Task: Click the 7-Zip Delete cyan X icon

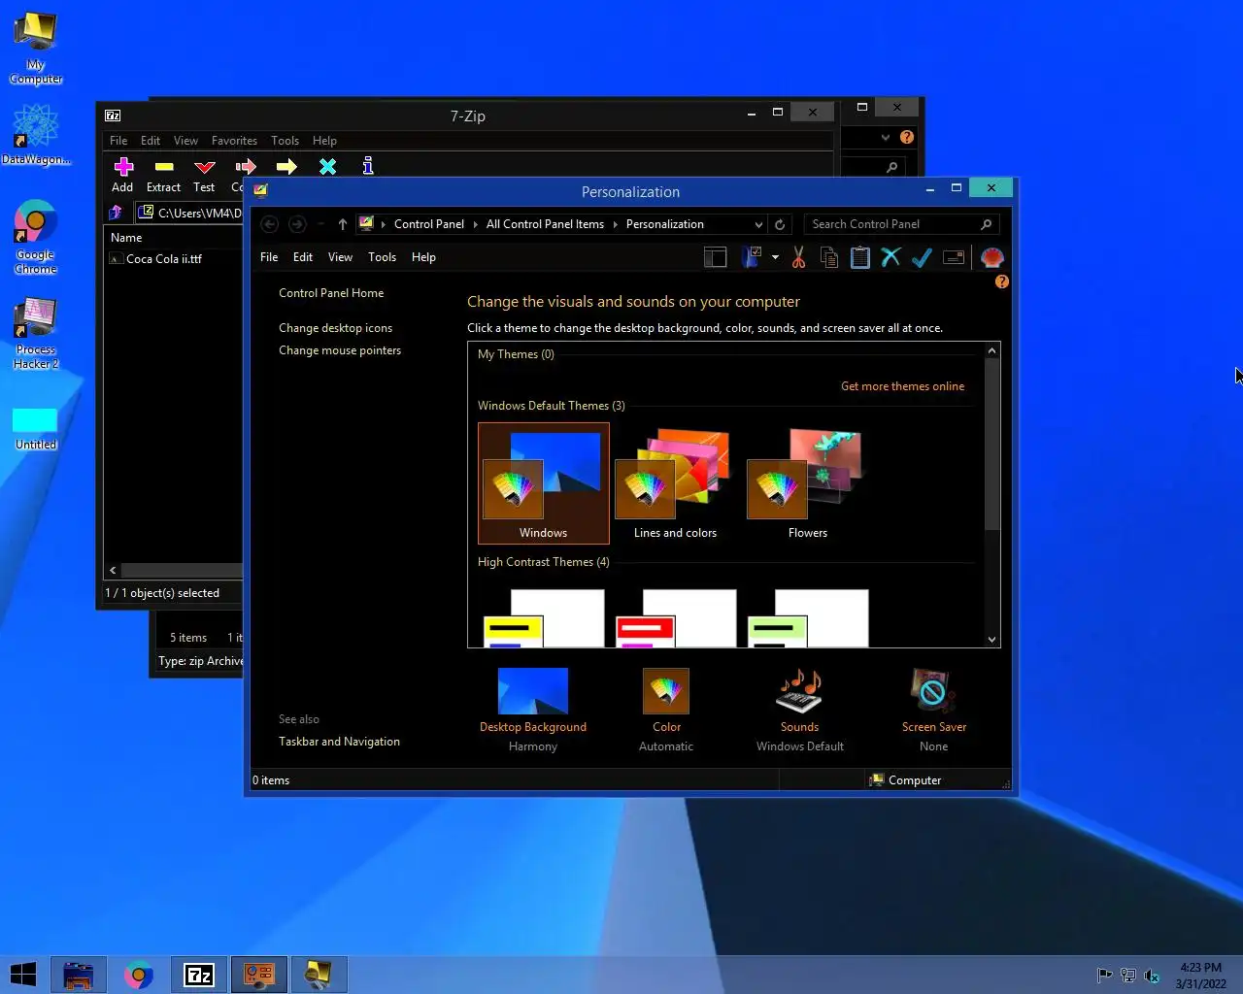Action: (x=327, y=166)
